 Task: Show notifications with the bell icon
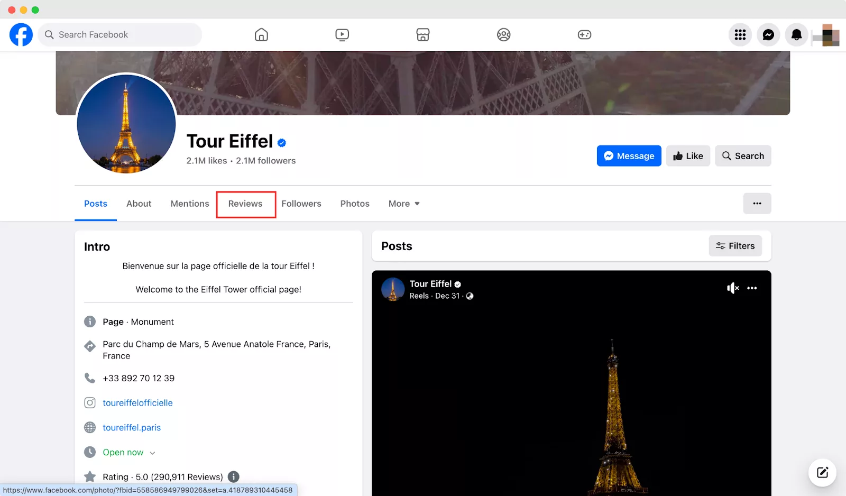[x=796, y=35]
